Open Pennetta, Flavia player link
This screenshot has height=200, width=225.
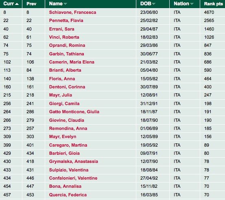click(x=66, y=20)
